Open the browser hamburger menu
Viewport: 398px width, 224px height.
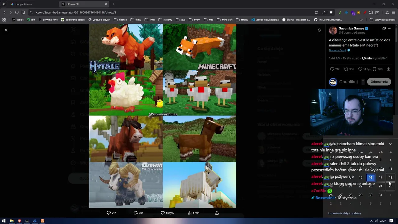[394, 12]
